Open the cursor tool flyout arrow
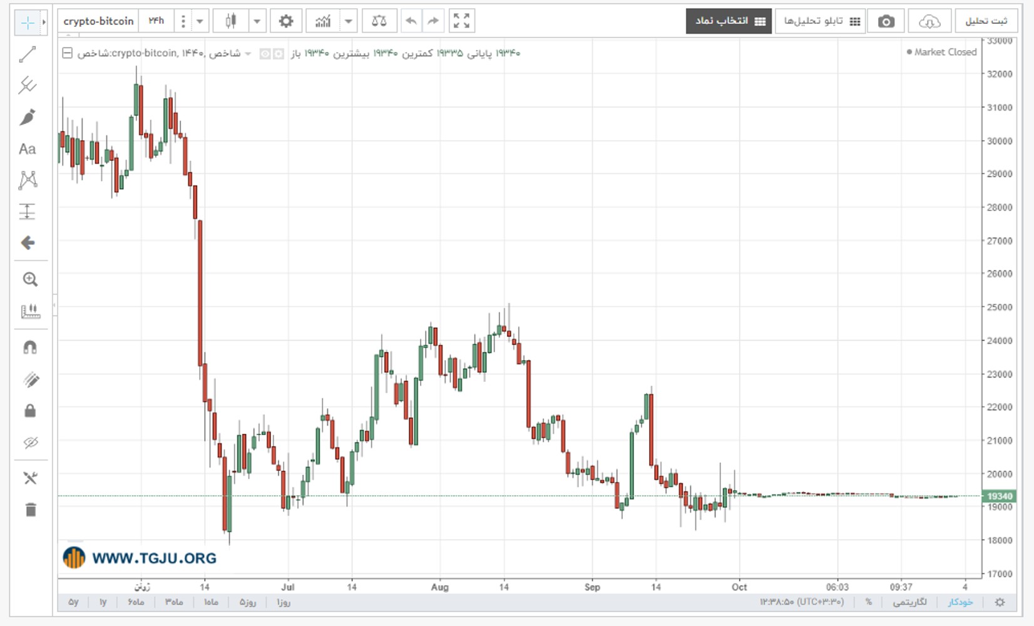 pyautogui.click(x=44, y=23)
